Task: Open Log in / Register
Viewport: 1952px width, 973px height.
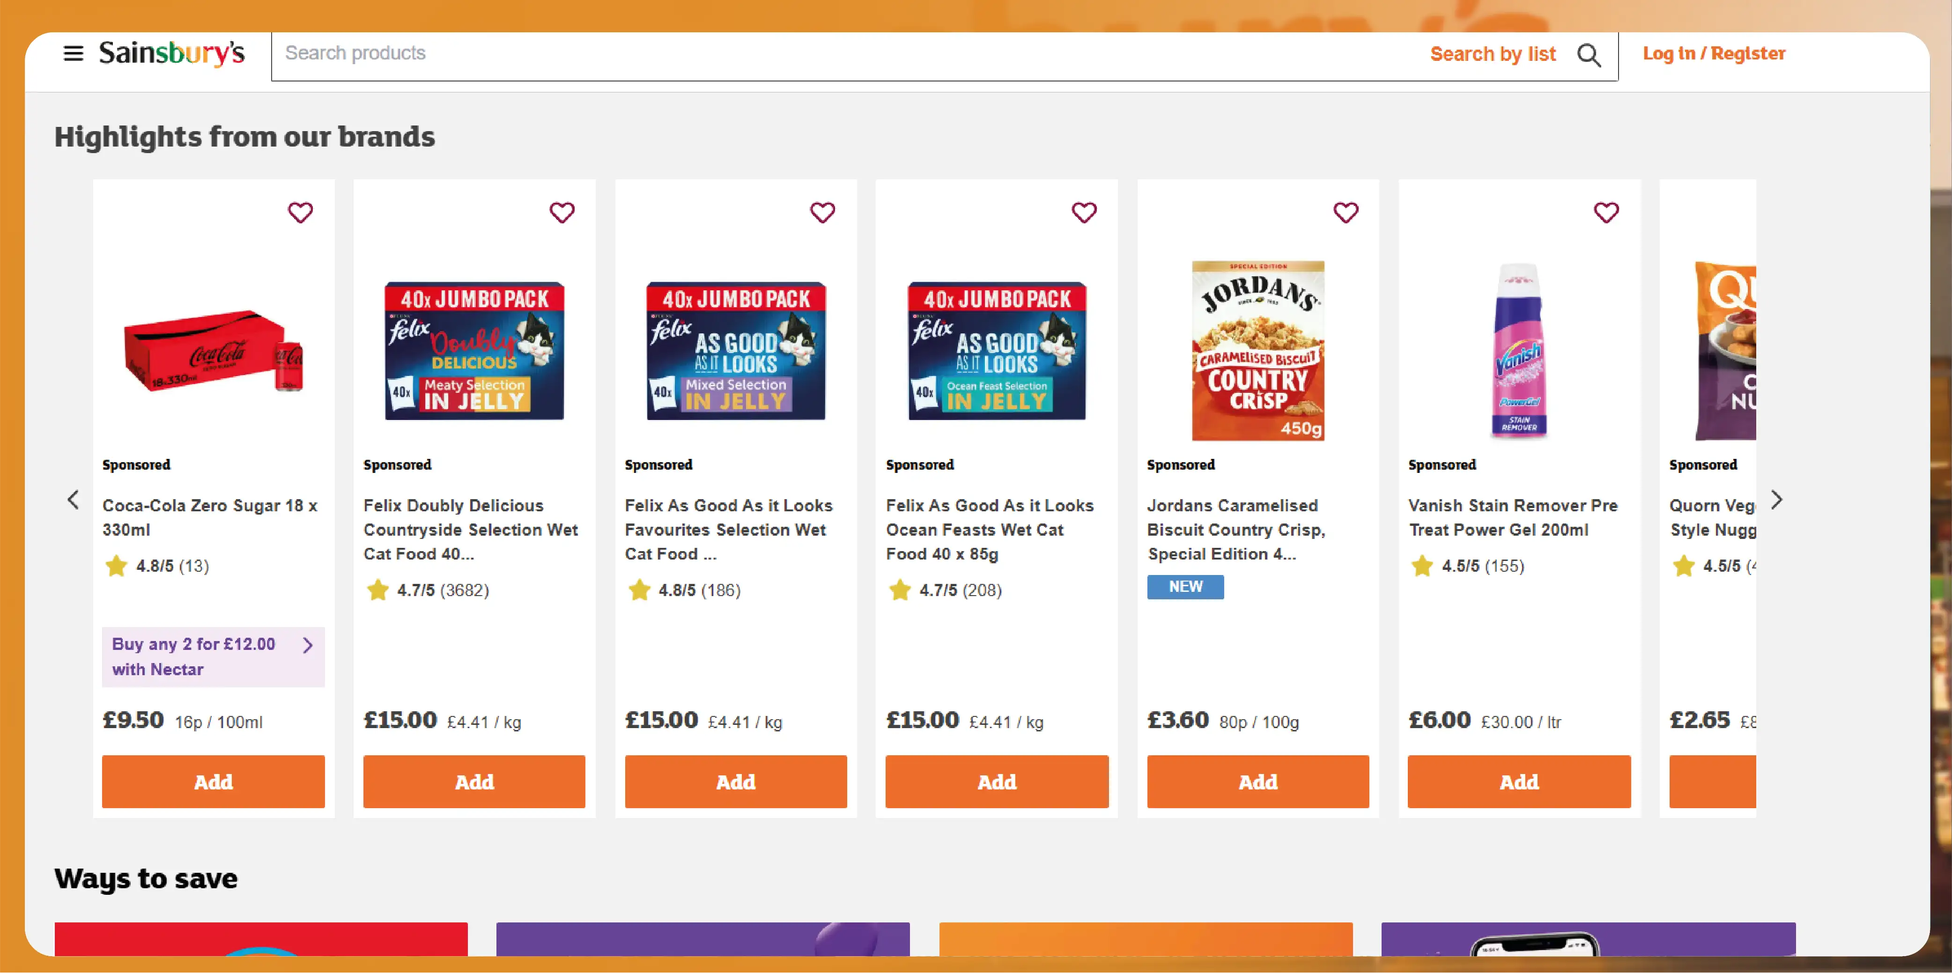Action: click(1713, 54)
